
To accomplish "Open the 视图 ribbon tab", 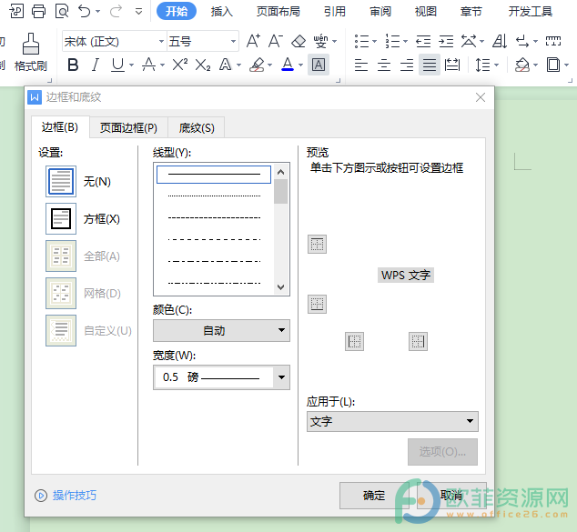I will (x=426, y=12).
